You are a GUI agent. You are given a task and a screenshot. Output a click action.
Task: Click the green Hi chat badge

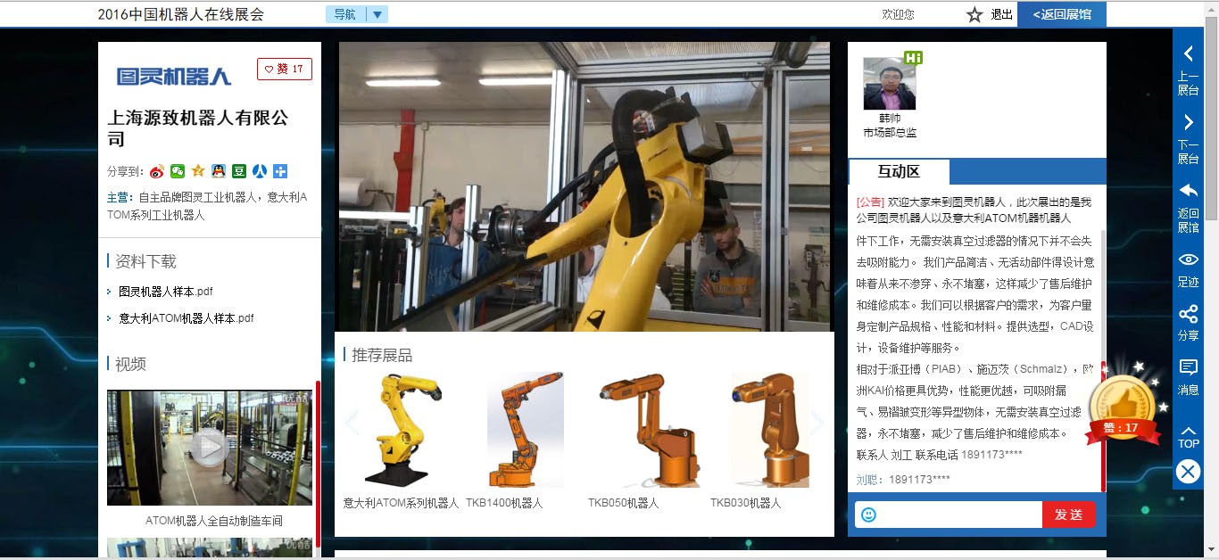pyautogui.click(x=913, y=58)
